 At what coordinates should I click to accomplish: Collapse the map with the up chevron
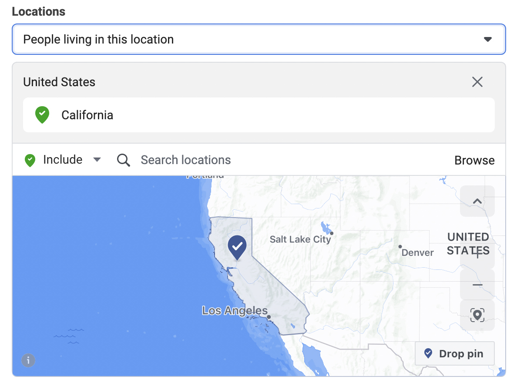coord(477,201)
